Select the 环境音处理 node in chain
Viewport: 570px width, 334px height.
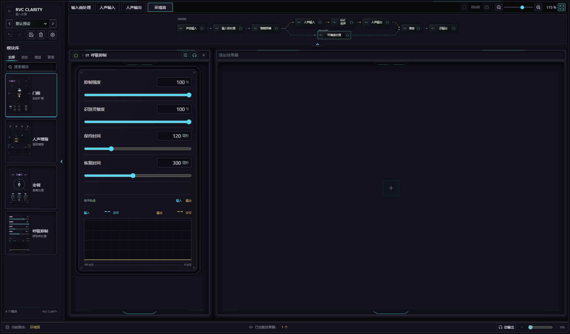coord(334,35)
